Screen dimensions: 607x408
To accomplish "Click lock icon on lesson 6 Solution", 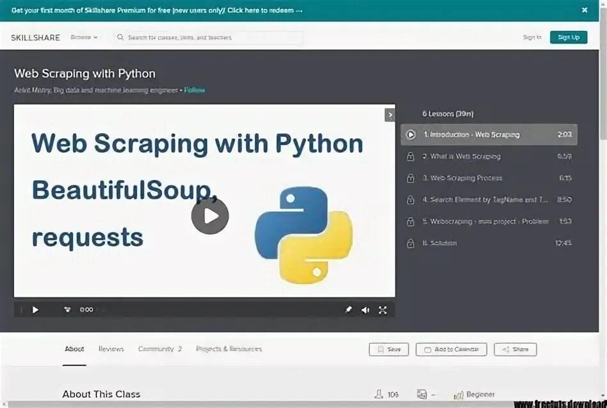I will point(410,243).
